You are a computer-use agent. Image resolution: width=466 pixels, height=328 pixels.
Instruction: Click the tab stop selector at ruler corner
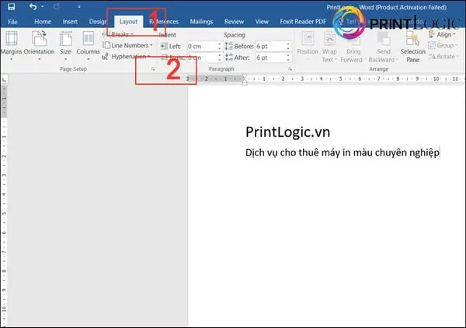(x=4, y=79)
